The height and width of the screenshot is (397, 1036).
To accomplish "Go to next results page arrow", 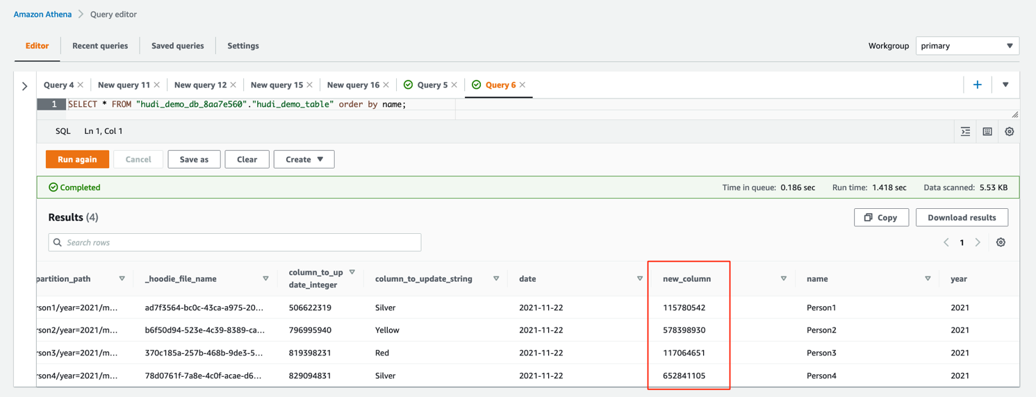I will coord(978,242).
